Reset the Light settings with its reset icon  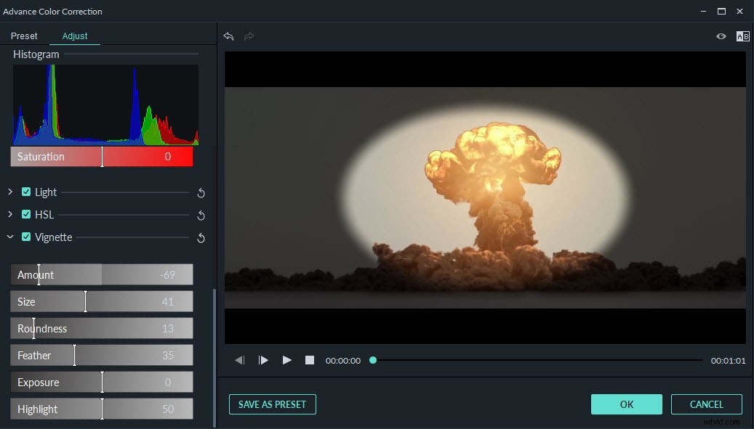201,193
